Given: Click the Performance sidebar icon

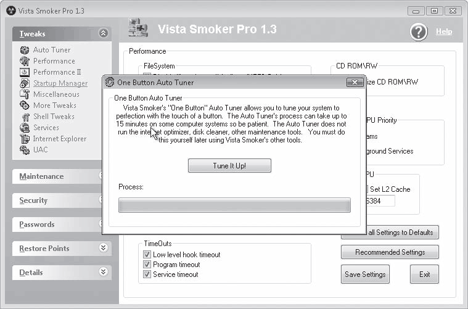Looking at the screenshot, I should coord(25,61).
